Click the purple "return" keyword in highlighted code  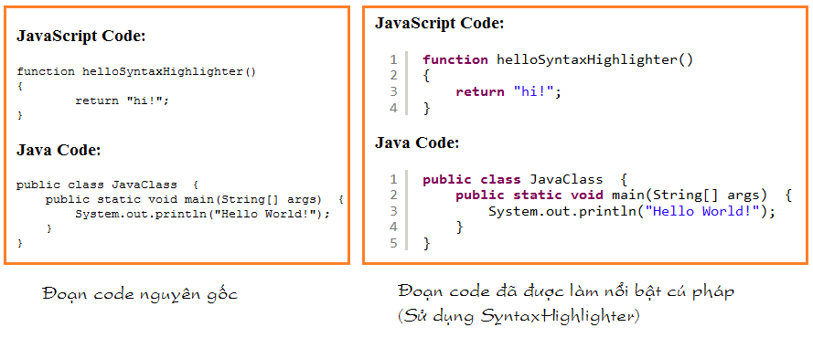tap(479, 92)
